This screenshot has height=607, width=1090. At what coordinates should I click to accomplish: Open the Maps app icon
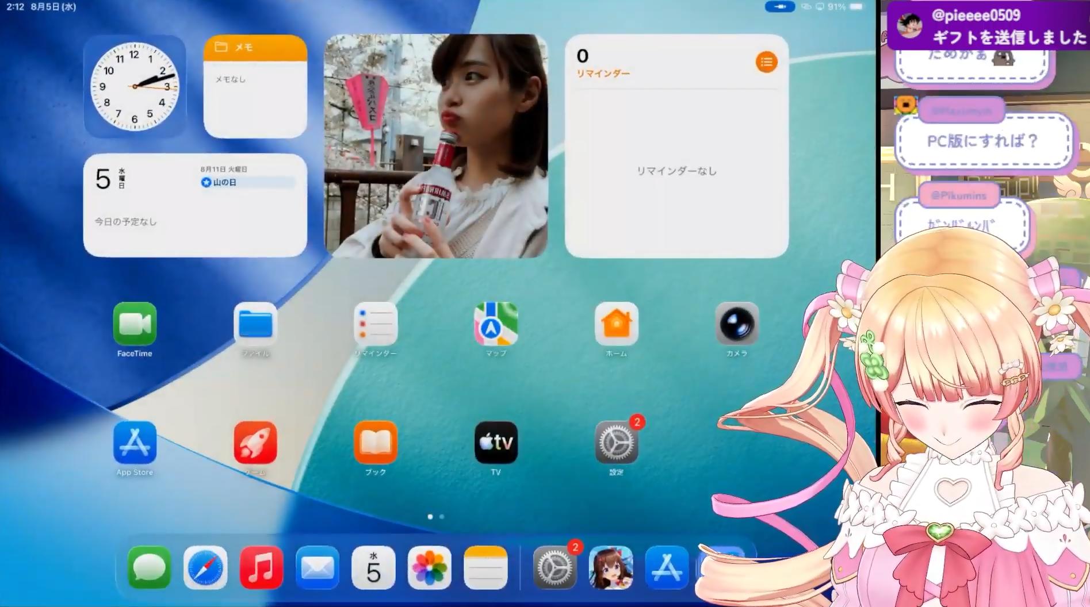[x=496, y=324]
